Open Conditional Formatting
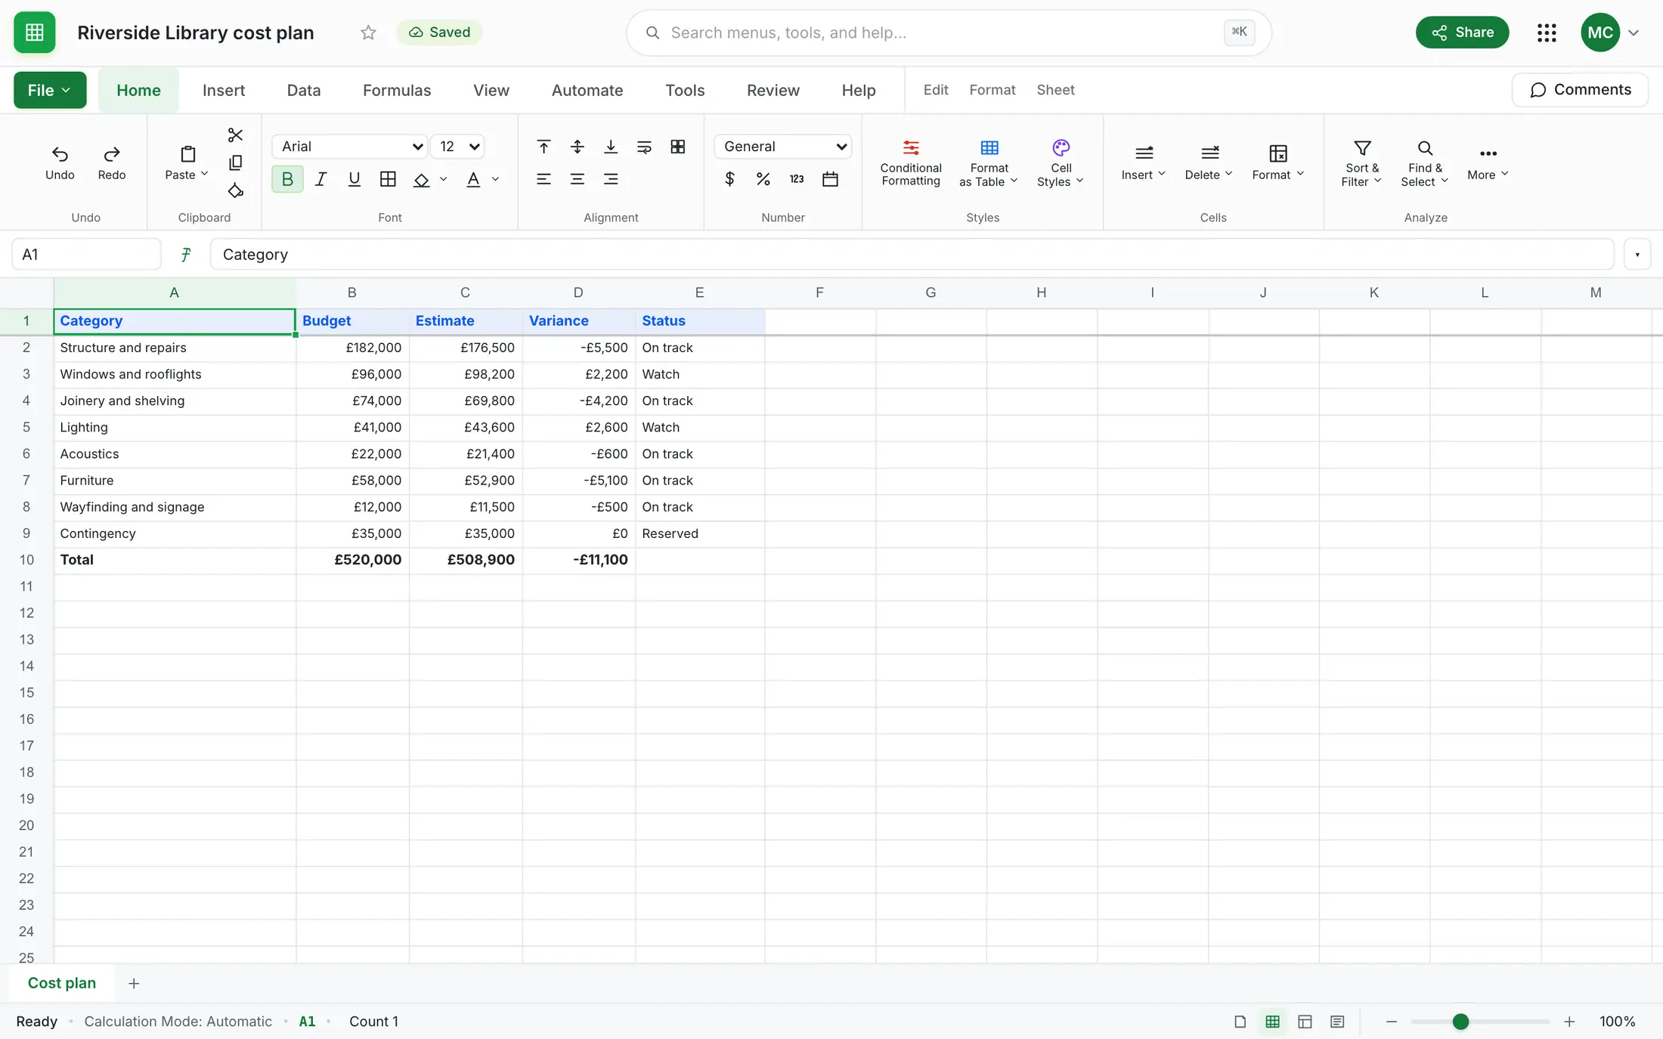This screenshot has height=1039, width=1663. (x=911, y=162)
